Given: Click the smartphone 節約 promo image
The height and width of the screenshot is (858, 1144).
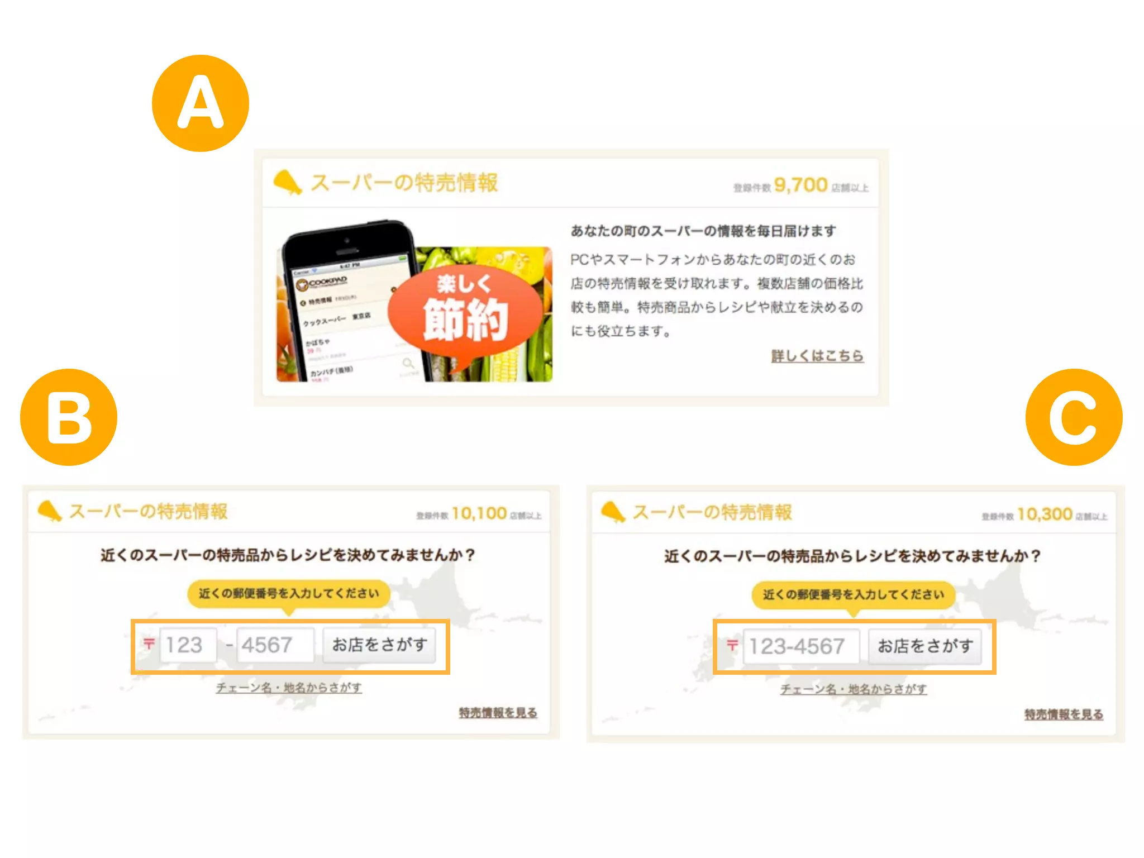Looking at the screenshot, I should click(414, 302).
